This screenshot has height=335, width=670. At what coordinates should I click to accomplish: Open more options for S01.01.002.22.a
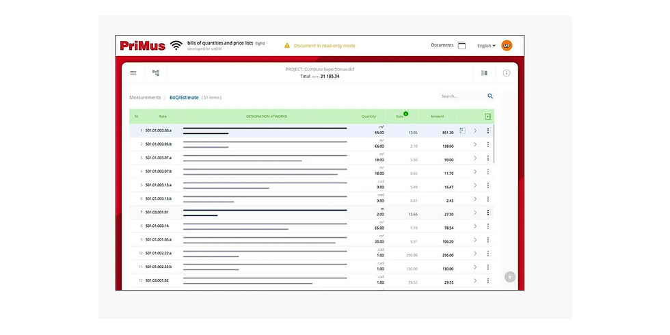click(487, 254)
